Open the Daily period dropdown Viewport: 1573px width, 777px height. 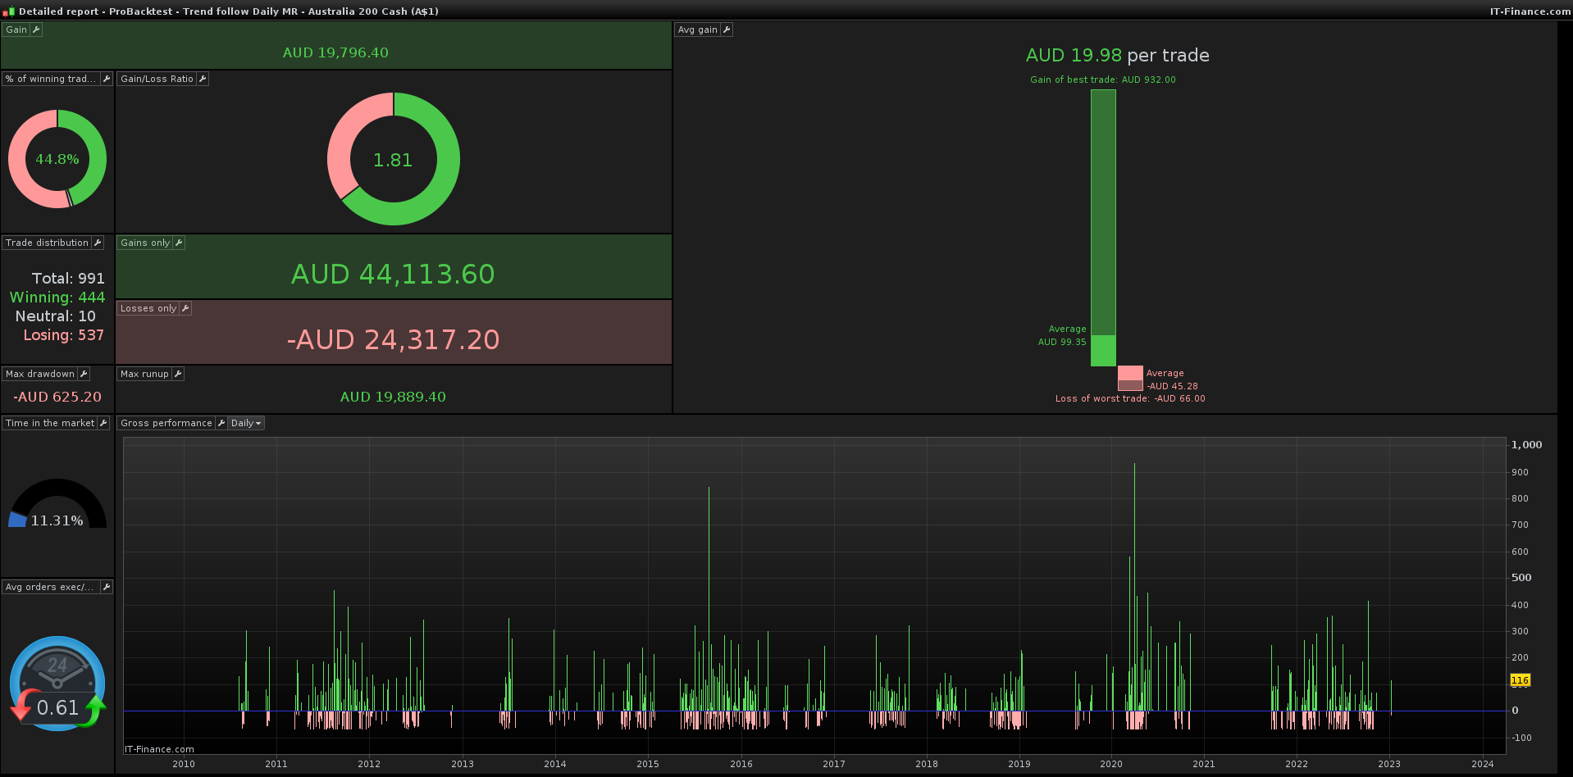point(246,423)
